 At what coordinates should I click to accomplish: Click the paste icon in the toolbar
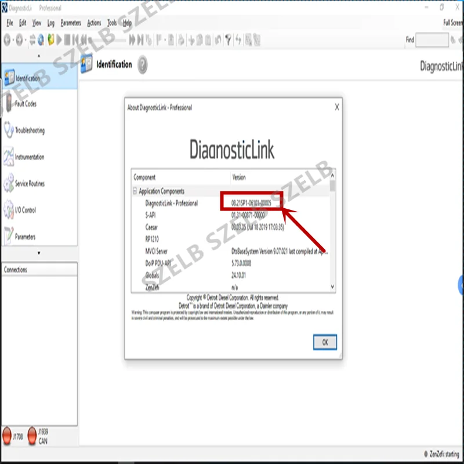(x=208, y=39)
